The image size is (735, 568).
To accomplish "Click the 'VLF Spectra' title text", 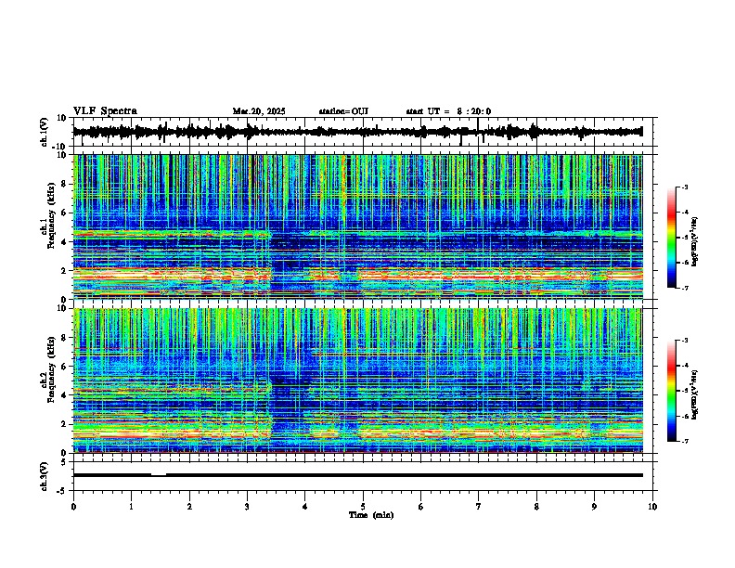I will click(105, 111).
